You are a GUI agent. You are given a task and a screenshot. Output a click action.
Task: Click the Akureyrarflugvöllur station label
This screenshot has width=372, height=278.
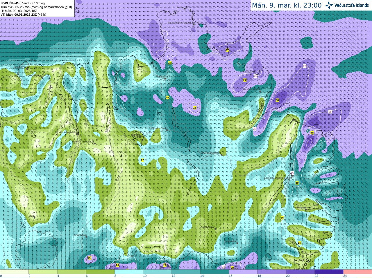[66, 132]
